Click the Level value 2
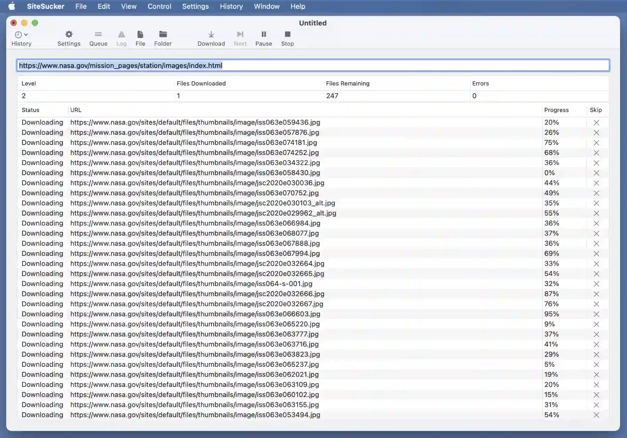This screenshot has width=627, height=438. (x=24, y=96)
